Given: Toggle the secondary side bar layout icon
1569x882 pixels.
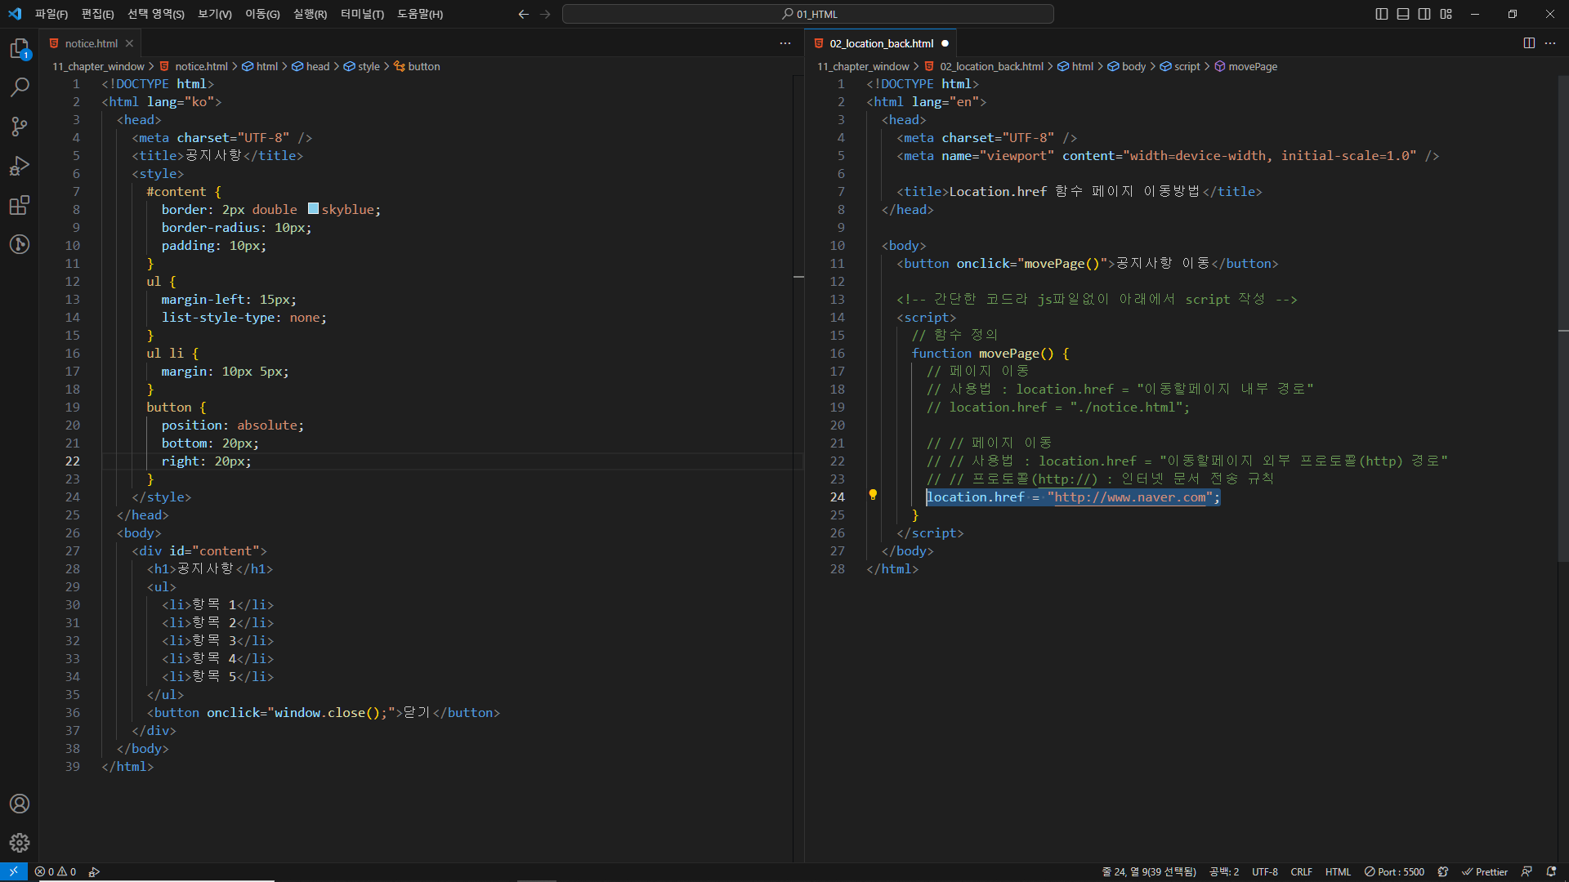Looking at the screenshot, I should [x=1424, y=14].
